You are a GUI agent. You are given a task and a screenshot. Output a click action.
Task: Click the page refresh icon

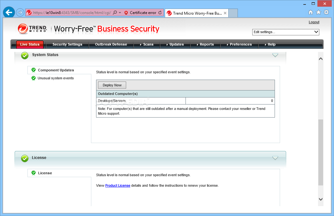[160, 13]
